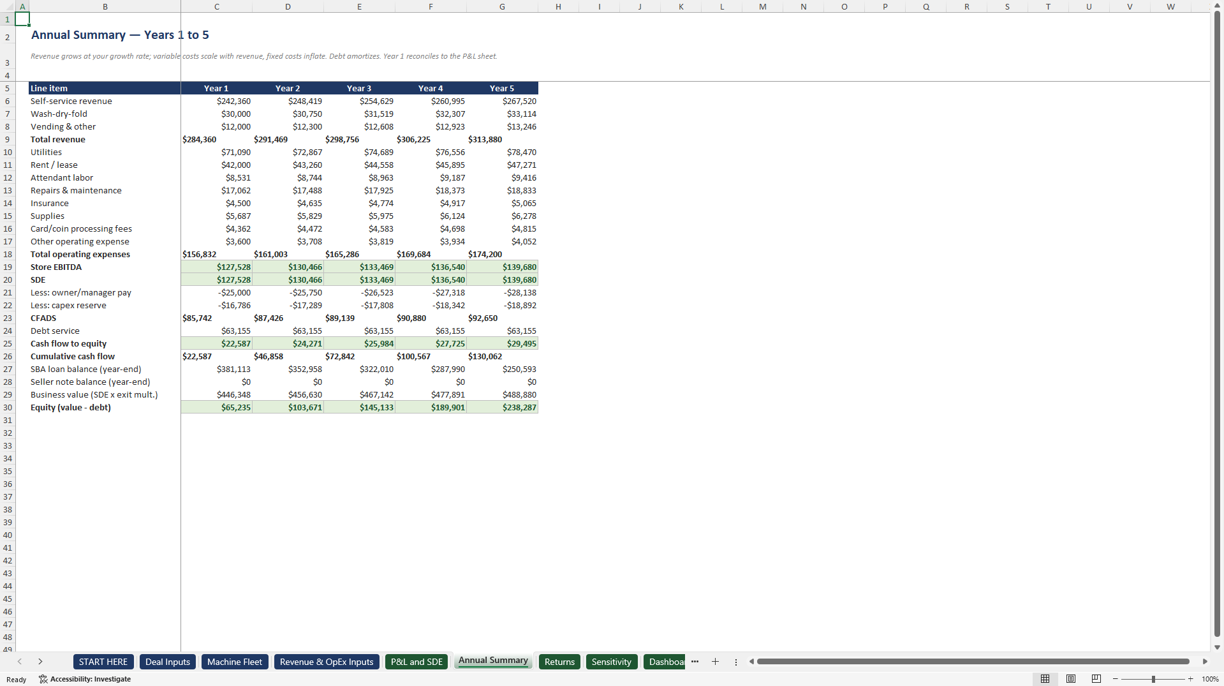Image resolution: width=1224 pixels, height=686 pixels.
Task: Select row 30 header
Action: (8, 407)
